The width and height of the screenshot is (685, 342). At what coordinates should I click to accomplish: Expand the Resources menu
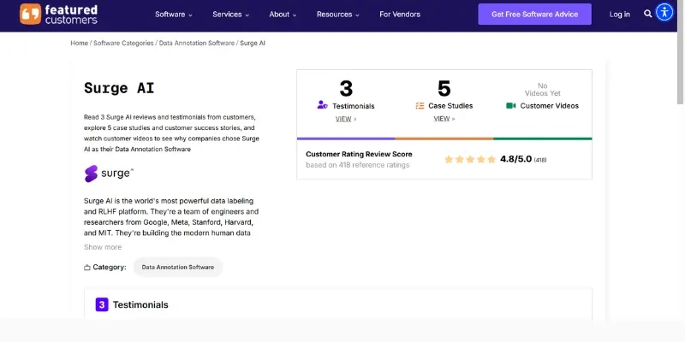coord(337,15)
